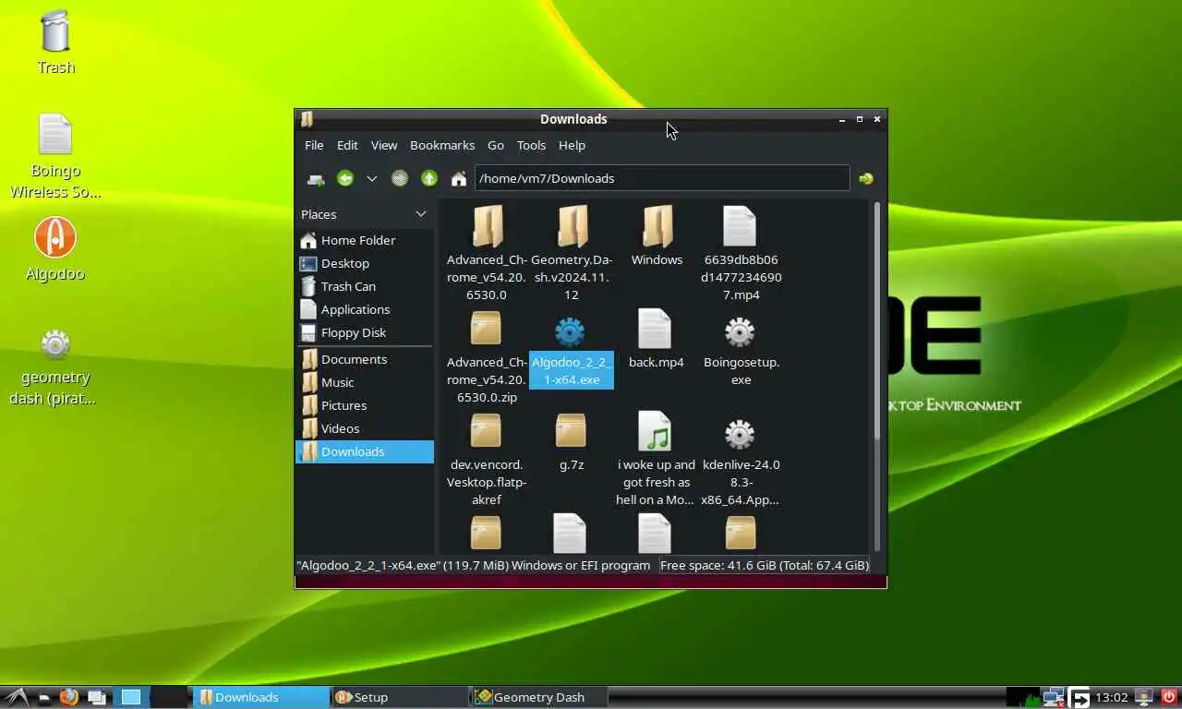The height and width of the screenshot is (709, 1182).
Task: Click the network tray icon
Action: (x=1053, y=697)
